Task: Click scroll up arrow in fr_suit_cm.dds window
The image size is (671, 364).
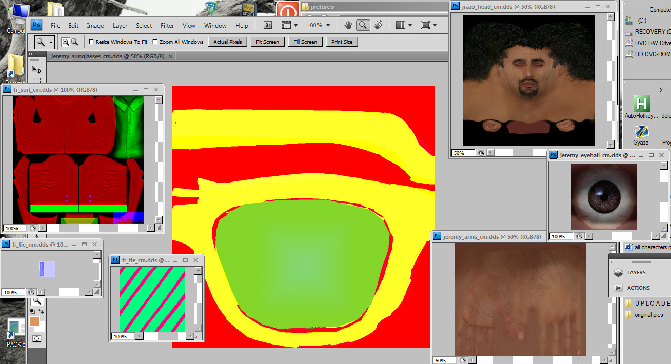Action: [159, 100]
